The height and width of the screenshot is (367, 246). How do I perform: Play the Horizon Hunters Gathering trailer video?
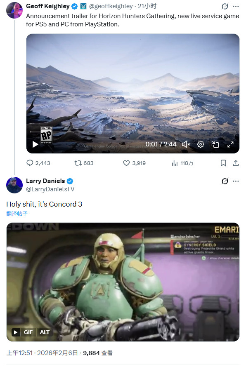coord(35,144)
